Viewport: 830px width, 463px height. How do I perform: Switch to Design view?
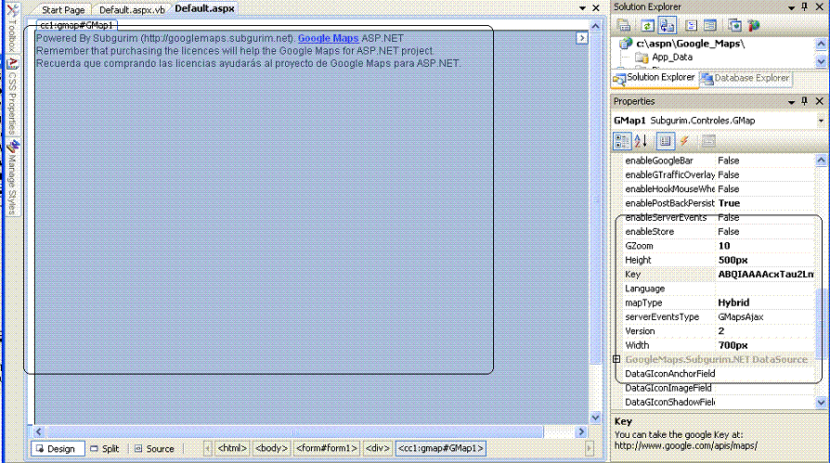(x=57, y=449)
